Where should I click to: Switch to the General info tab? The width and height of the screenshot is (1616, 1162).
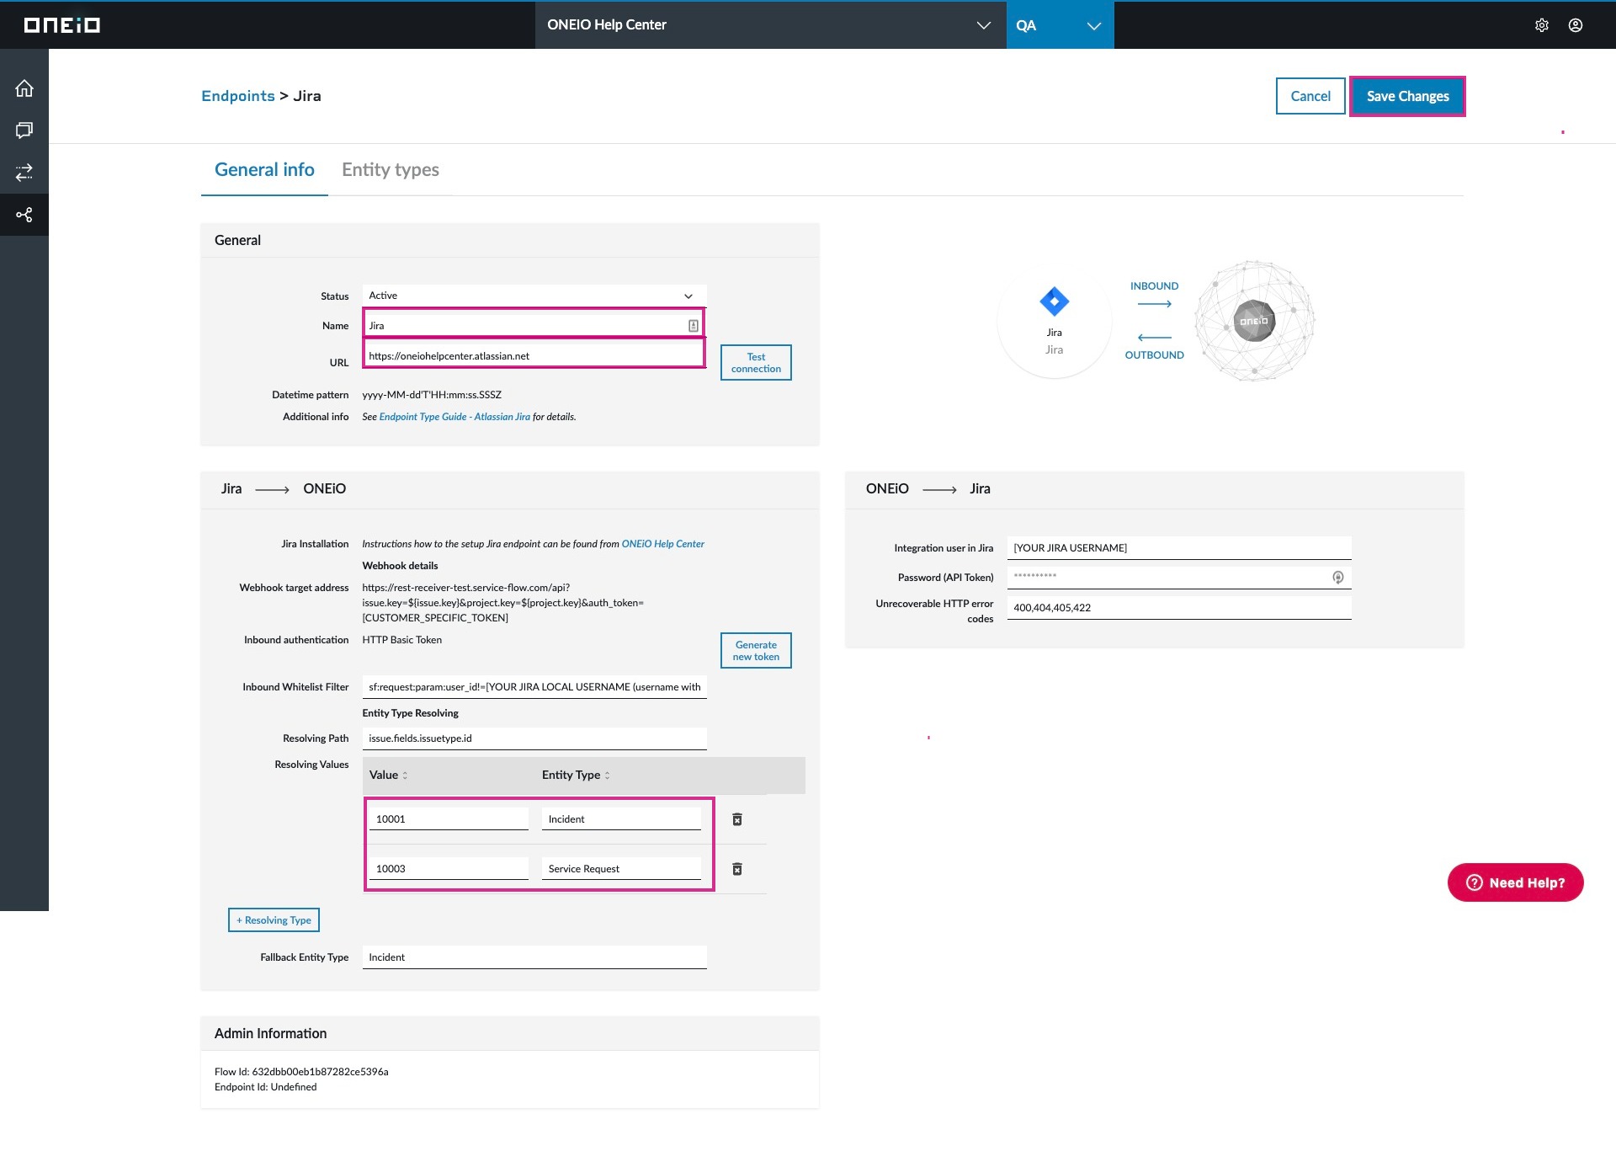pos(264,170)
